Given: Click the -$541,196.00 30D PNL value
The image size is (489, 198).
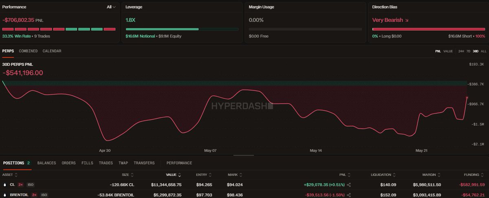Looking at the screenshot, I should [22, 73].
